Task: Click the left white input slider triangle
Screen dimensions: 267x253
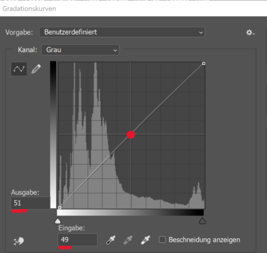Action: click(58, 221)
